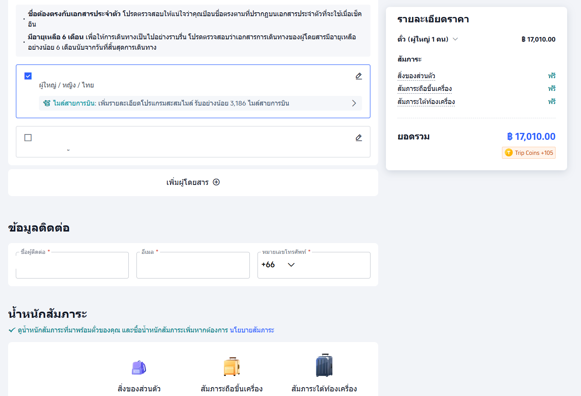The image size is (581, 396).
Task: Click the ยอดรวม total price ฿17,010.00
Action: click(532, 136)
